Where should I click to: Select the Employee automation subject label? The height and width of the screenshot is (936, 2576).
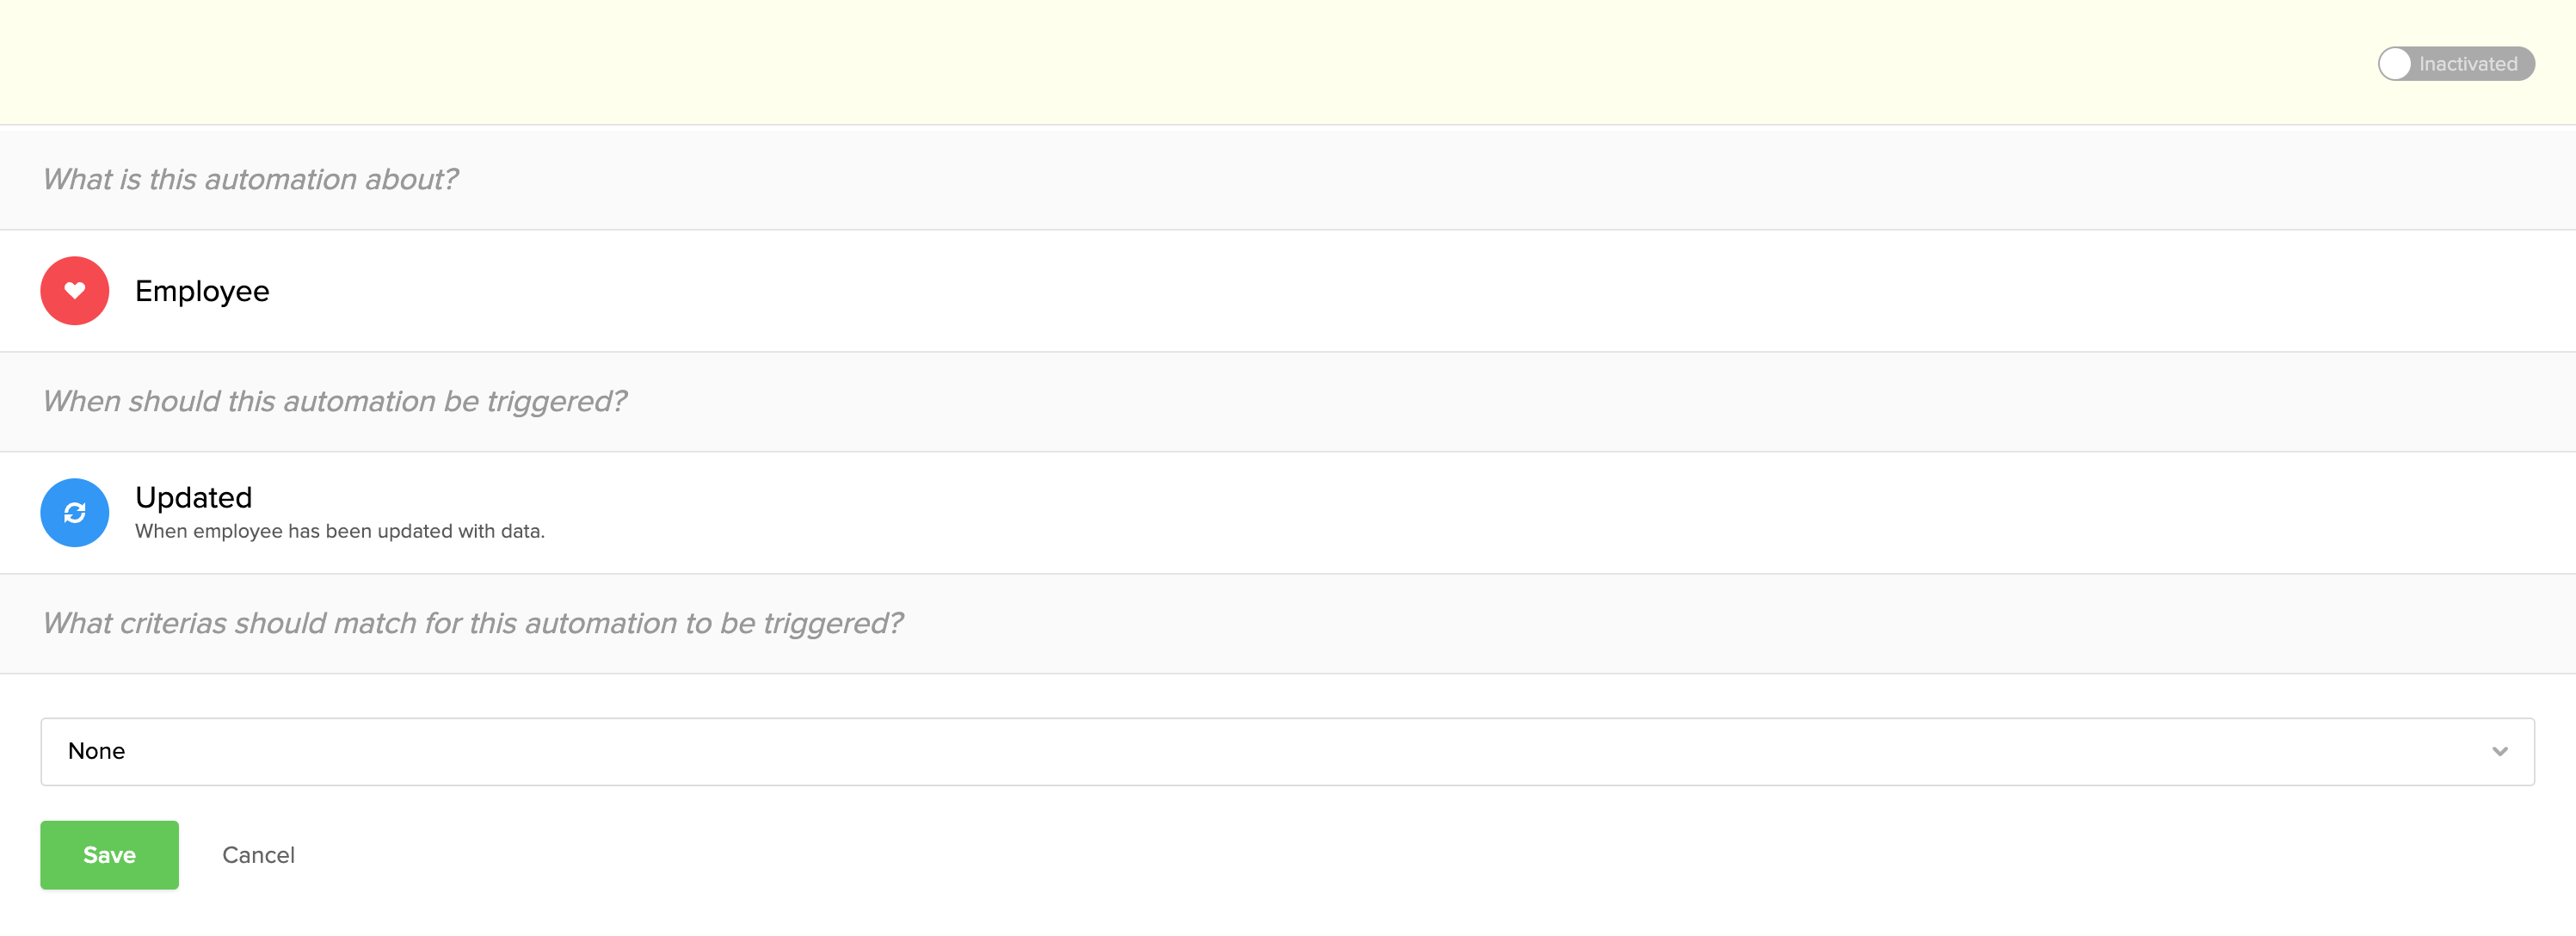pyautogui.click(x=202, y=291)
